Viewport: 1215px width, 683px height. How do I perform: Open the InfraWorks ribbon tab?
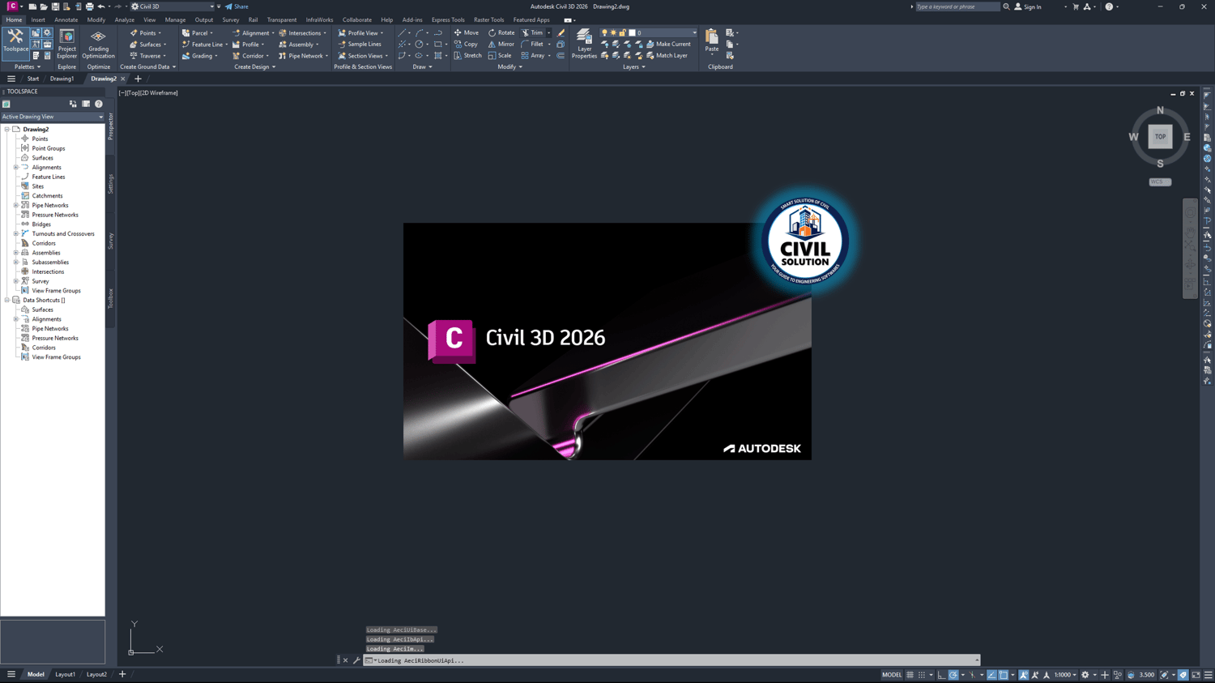click(x=319, y=20)
